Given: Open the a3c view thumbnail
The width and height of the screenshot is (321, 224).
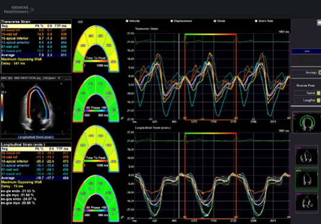Looking at the screenshot, I should [x=307, y=202].
